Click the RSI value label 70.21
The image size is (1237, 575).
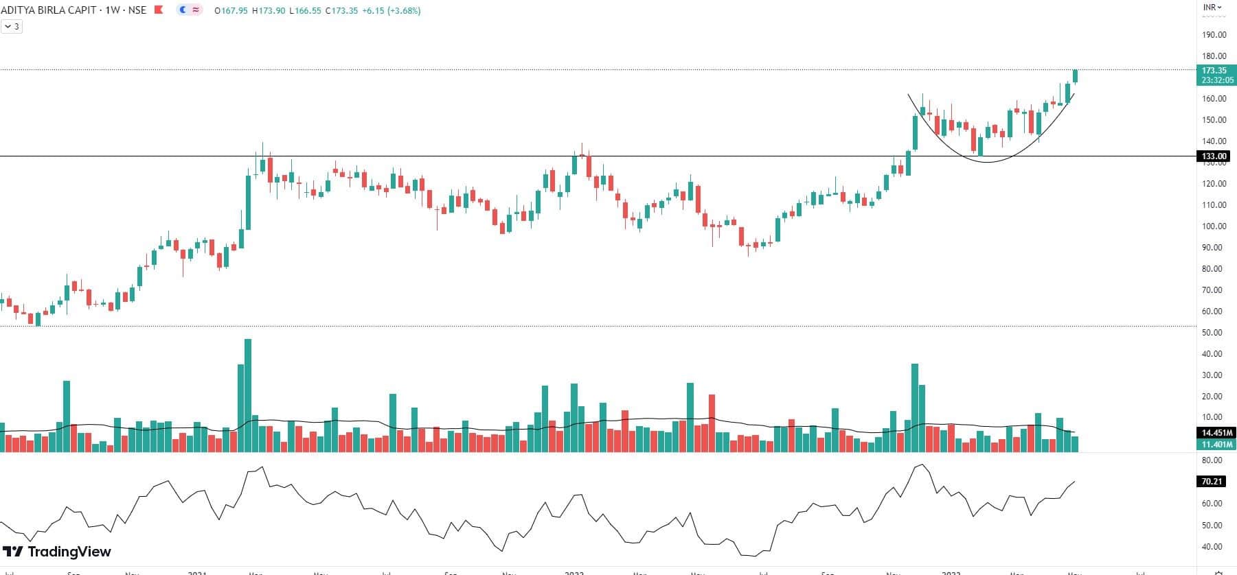(x=1212, y=482)
